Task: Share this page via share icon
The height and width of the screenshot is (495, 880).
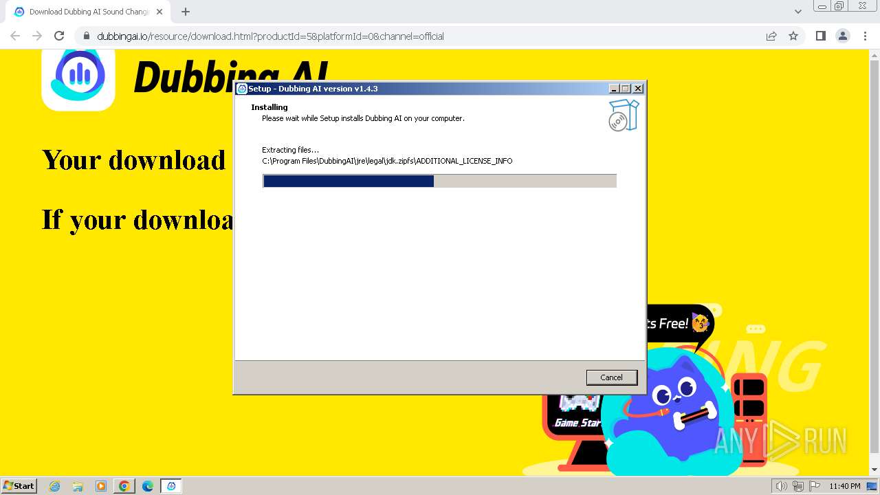Action: coord(771,36)
